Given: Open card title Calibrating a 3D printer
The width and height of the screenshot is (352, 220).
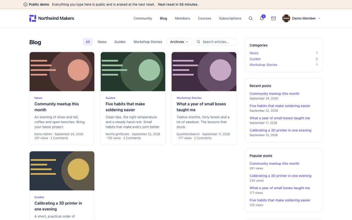Looking at the screenshot, I should (x=58, y=206).
